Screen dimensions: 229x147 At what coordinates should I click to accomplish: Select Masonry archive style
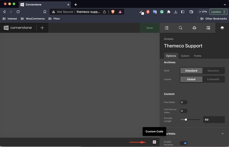tap(213, 71)
